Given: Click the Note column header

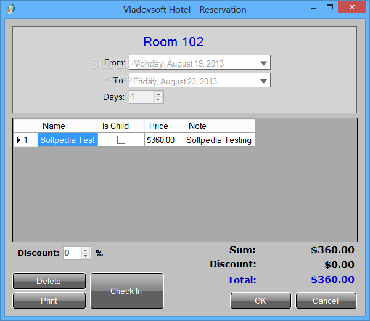Looking at the screenshot, I should pyautogui.click(x=220, y=126).
